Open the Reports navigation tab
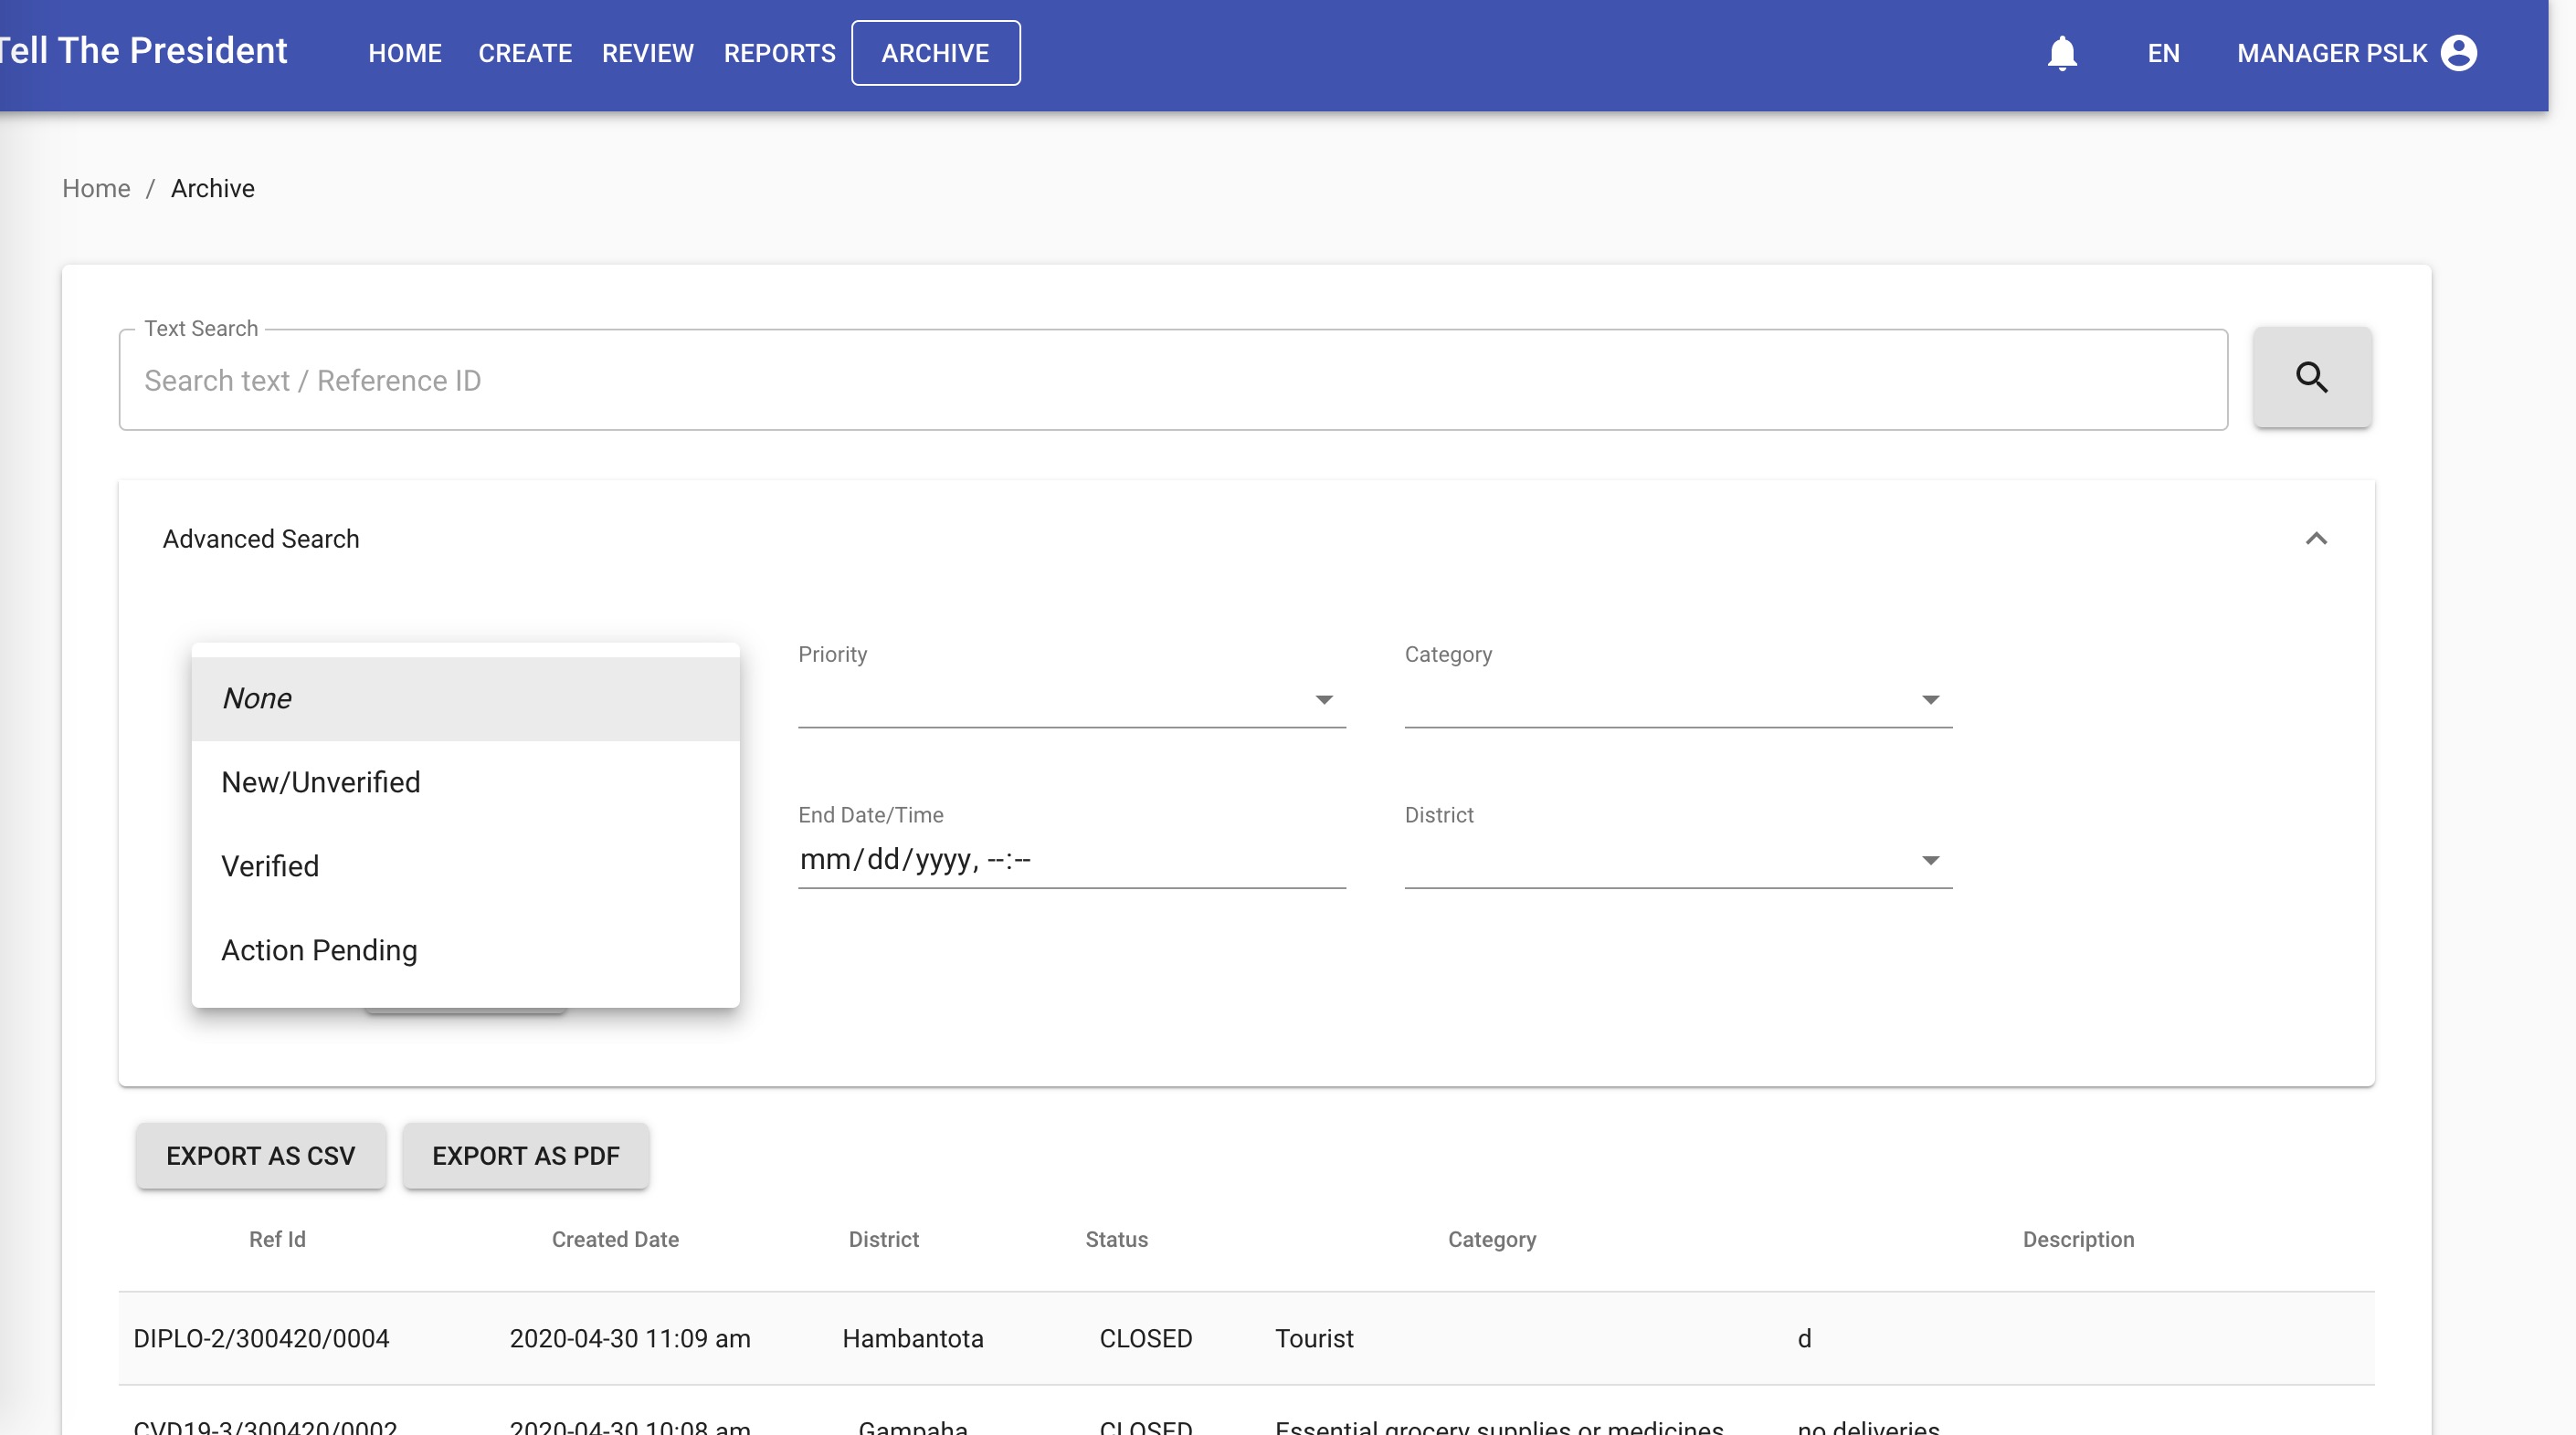The width and height of the screenshot is (2576, 1435). coord(779,53)
